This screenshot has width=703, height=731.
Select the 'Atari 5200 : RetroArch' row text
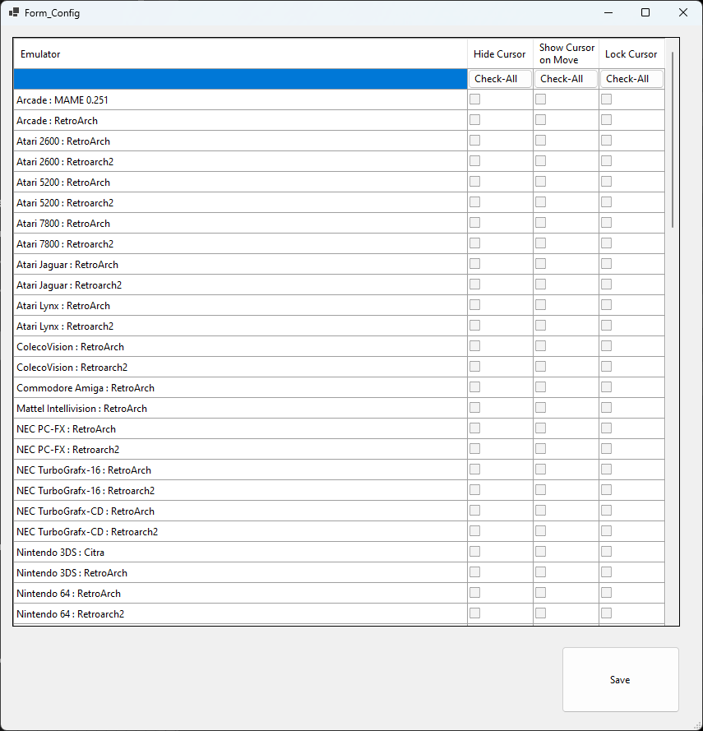tap(63, 183)
